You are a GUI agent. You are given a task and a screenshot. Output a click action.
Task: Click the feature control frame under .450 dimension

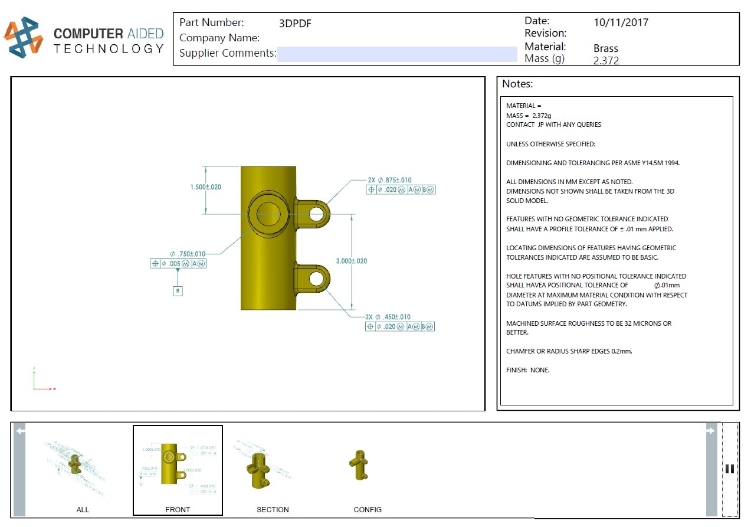[400, 326]
